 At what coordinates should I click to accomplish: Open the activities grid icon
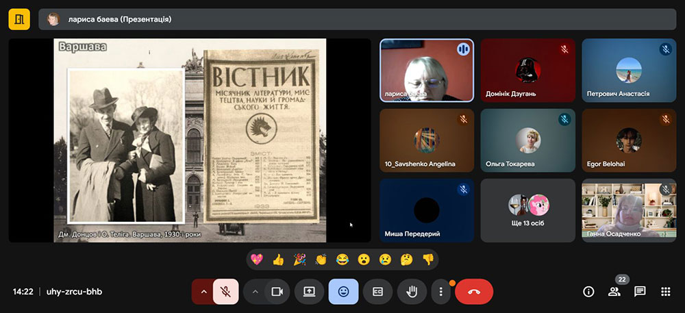point(665,291)
